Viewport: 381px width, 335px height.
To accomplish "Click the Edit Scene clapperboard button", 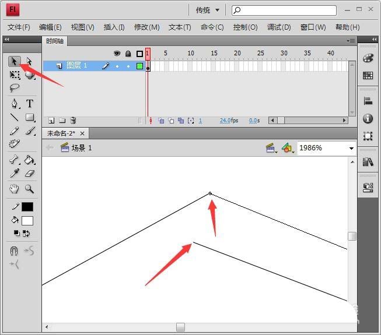I will pos(271,148).
